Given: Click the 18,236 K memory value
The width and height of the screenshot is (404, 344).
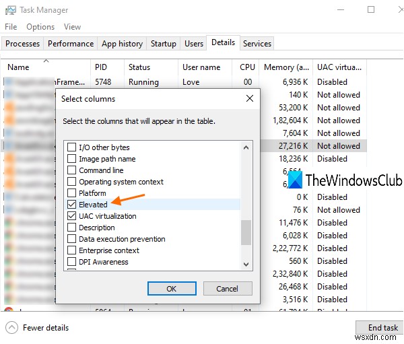Looking at the screenshot, I should pos(293,159).
